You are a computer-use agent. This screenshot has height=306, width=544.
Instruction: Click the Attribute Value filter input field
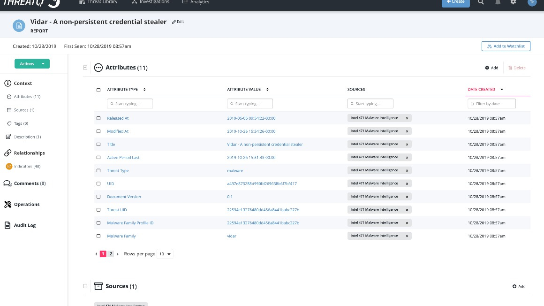click(x=250, y=104)
